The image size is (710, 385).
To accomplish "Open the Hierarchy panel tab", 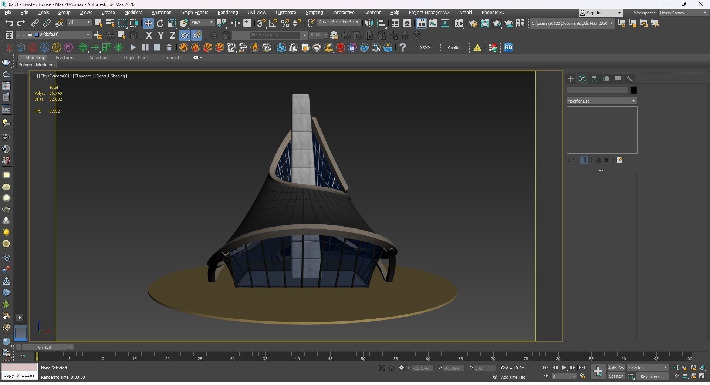I will pyautogui.click(x=594, y=79).
